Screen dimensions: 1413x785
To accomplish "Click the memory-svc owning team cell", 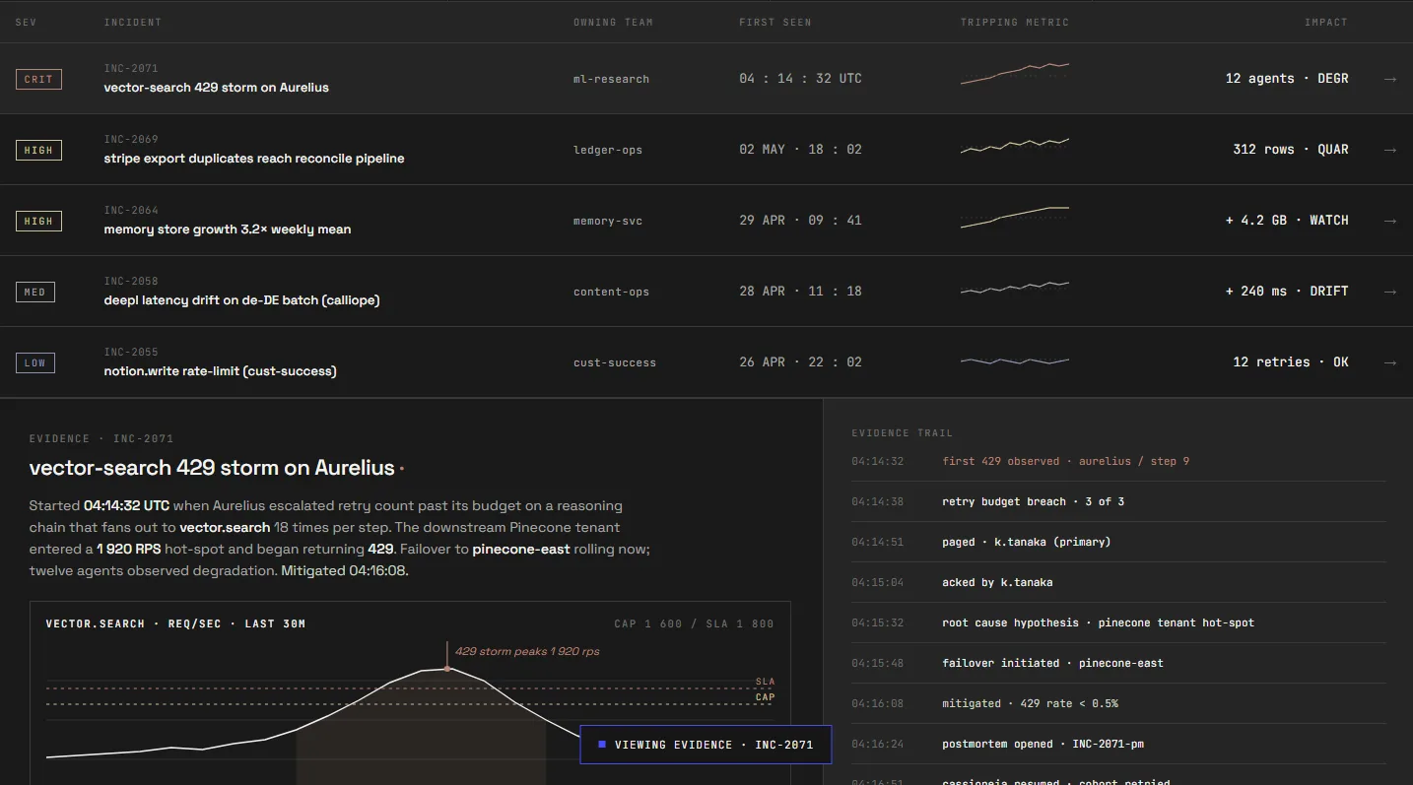I will tap(608, 221).
